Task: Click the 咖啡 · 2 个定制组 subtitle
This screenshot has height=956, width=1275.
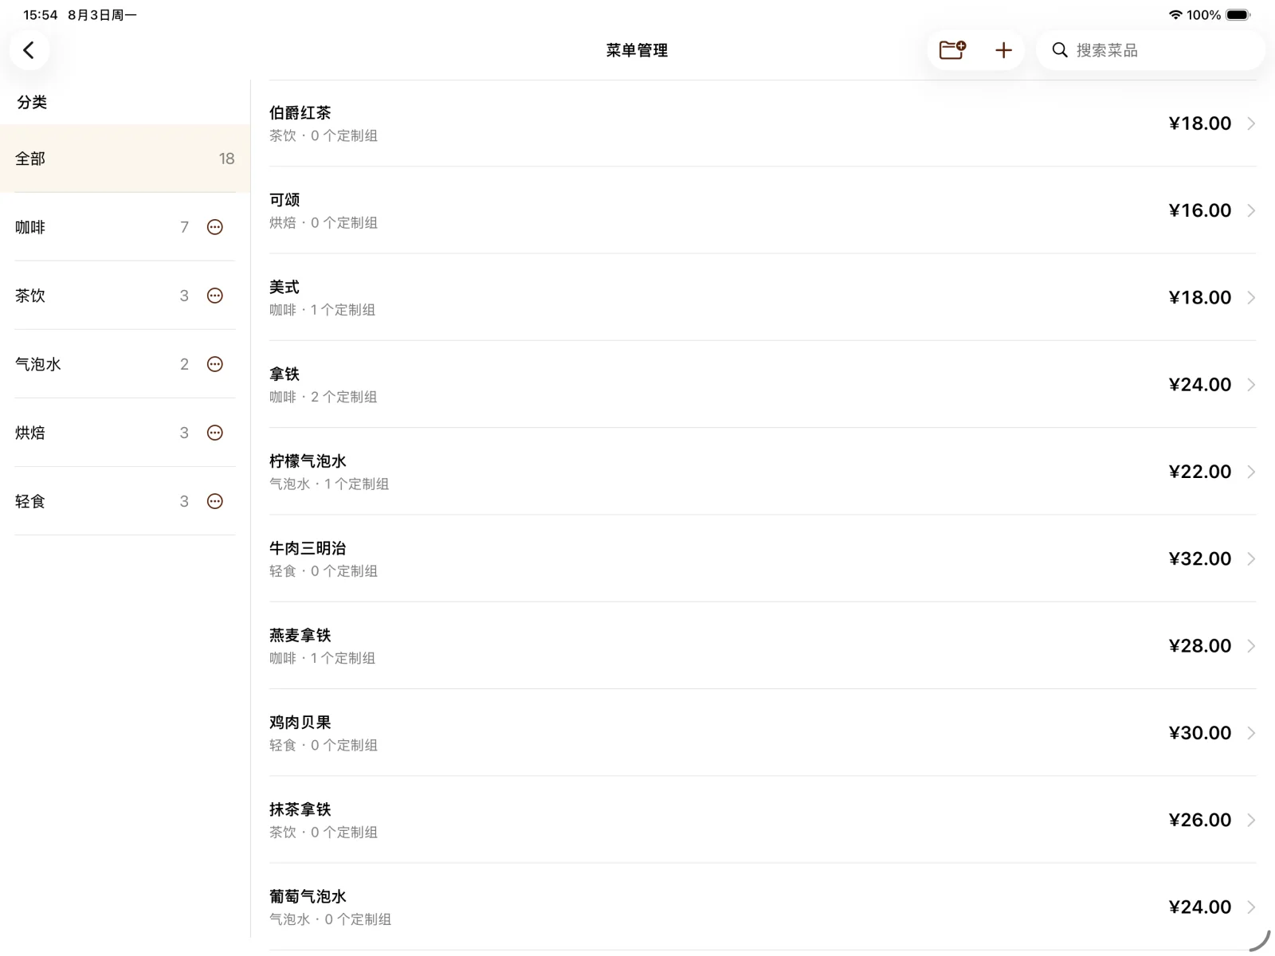Action: [x=323, y=397]
